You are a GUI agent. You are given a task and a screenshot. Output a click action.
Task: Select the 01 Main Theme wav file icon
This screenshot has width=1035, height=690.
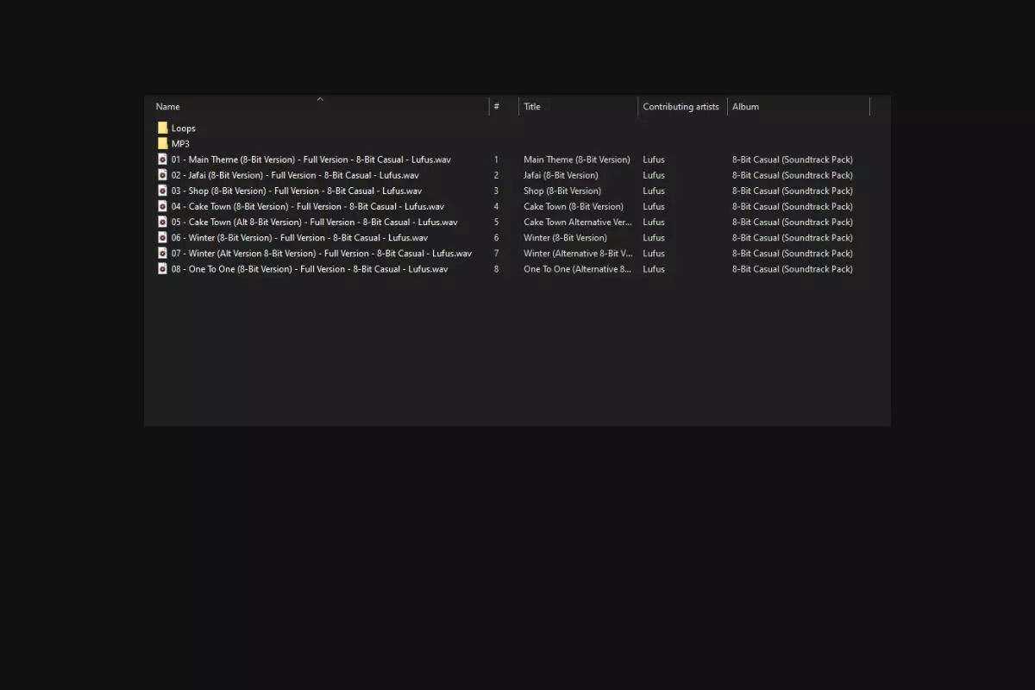(x=162, y=159)
